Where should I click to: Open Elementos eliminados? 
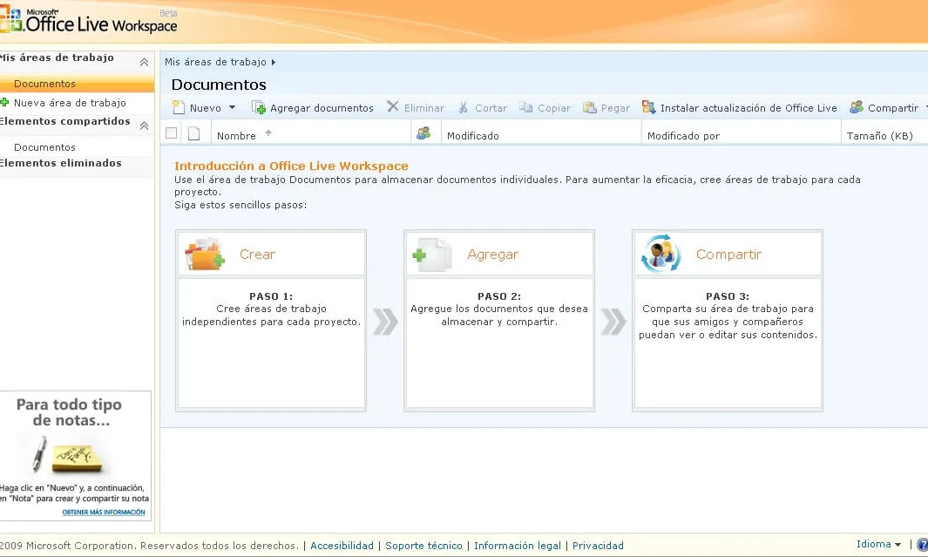click(x=60, y=163)
